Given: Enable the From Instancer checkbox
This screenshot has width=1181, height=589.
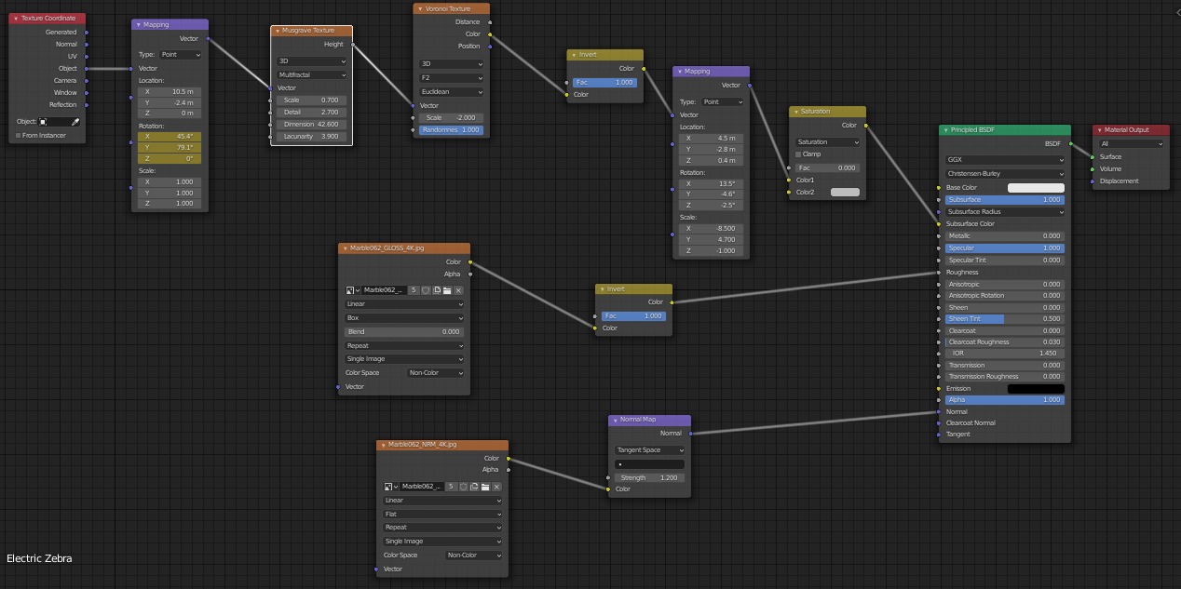Looking at the screenshot, I should (18, 136).
